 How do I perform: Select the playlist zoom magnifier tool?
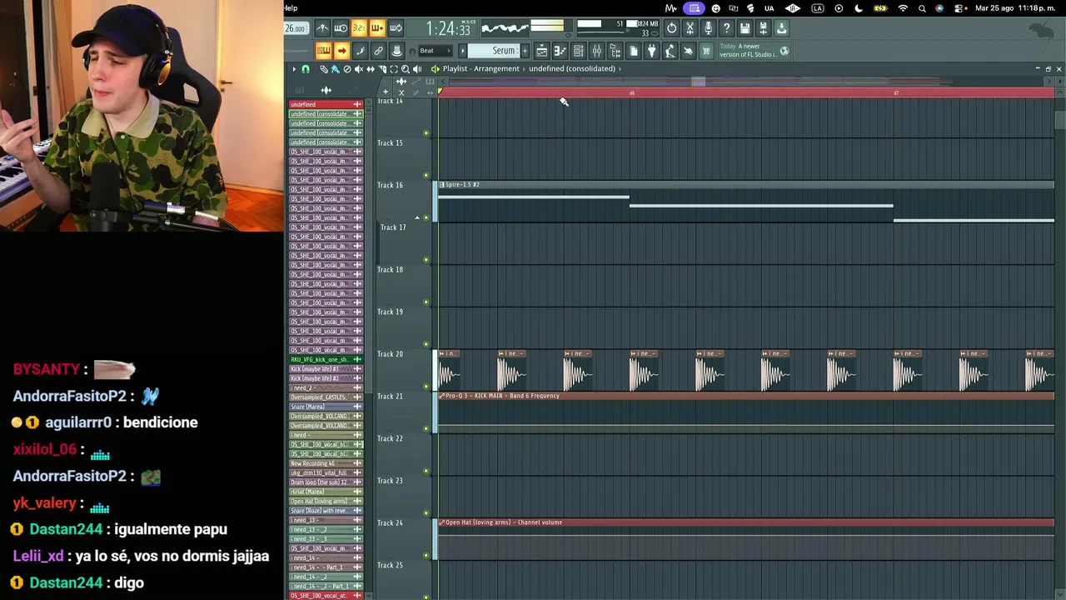(406, 69)
